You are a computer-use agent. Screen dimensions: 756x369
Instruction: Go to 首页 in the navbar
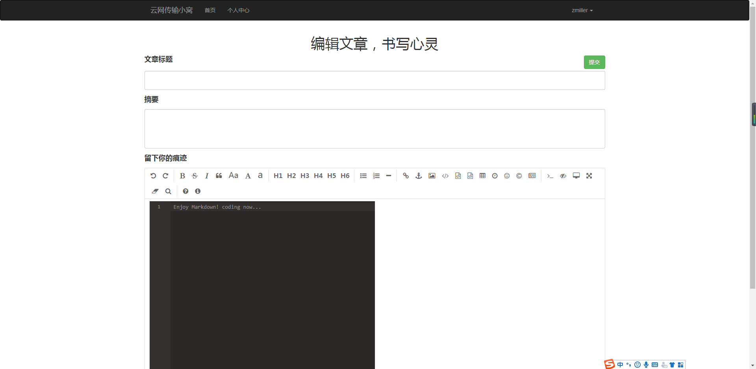coord(210,10)
